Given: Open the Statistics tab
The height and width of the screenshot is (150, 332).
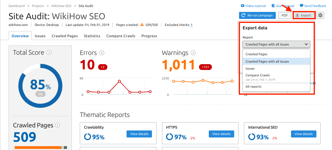Looking at the screenshot, I should [x=92, y=36].
